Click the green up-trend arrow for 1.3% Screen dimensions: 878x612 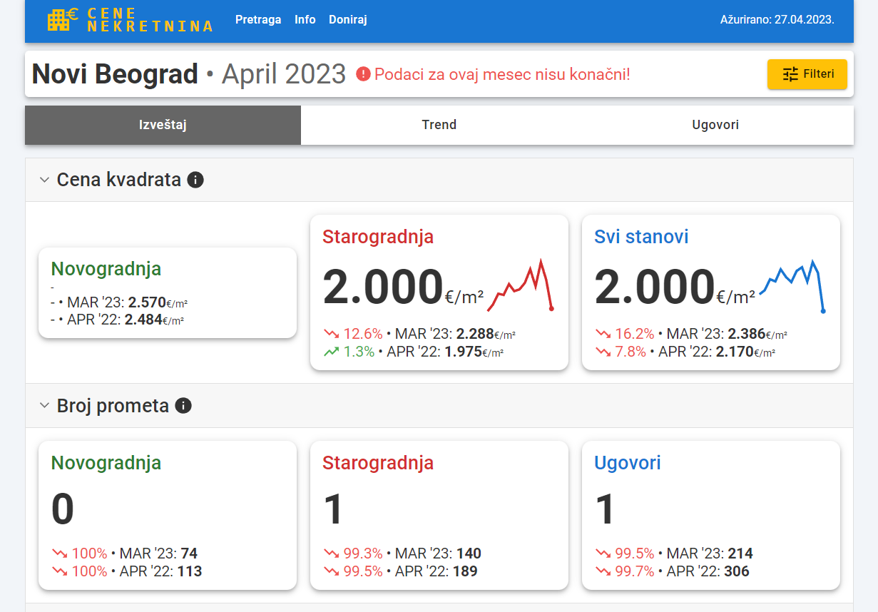click(x=331, y=351)
